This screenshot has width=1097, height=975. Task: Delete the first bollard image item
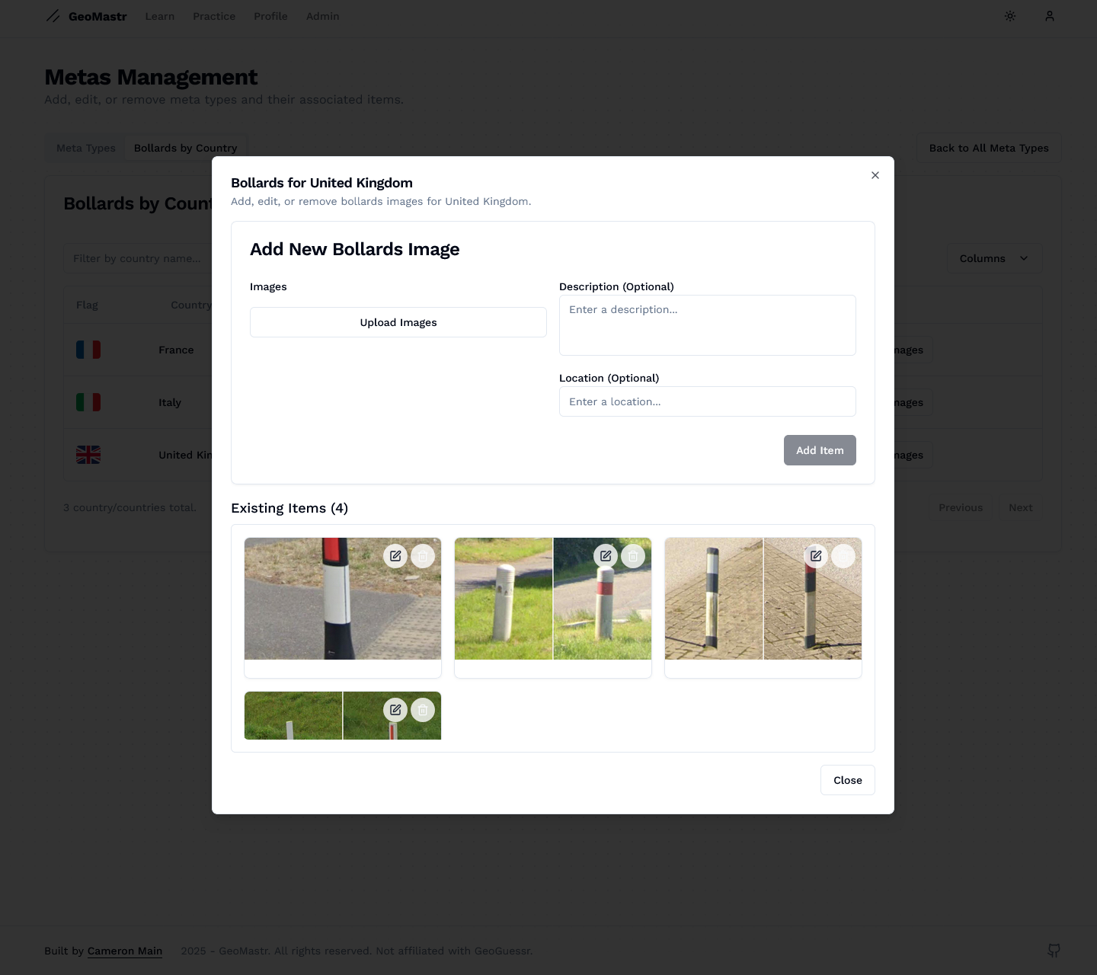[423, 556]
